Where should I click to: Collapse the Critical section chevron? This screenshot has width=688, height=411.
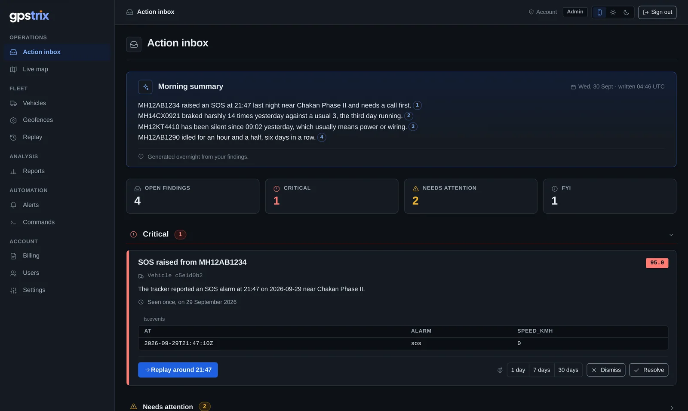pos(671,235)
